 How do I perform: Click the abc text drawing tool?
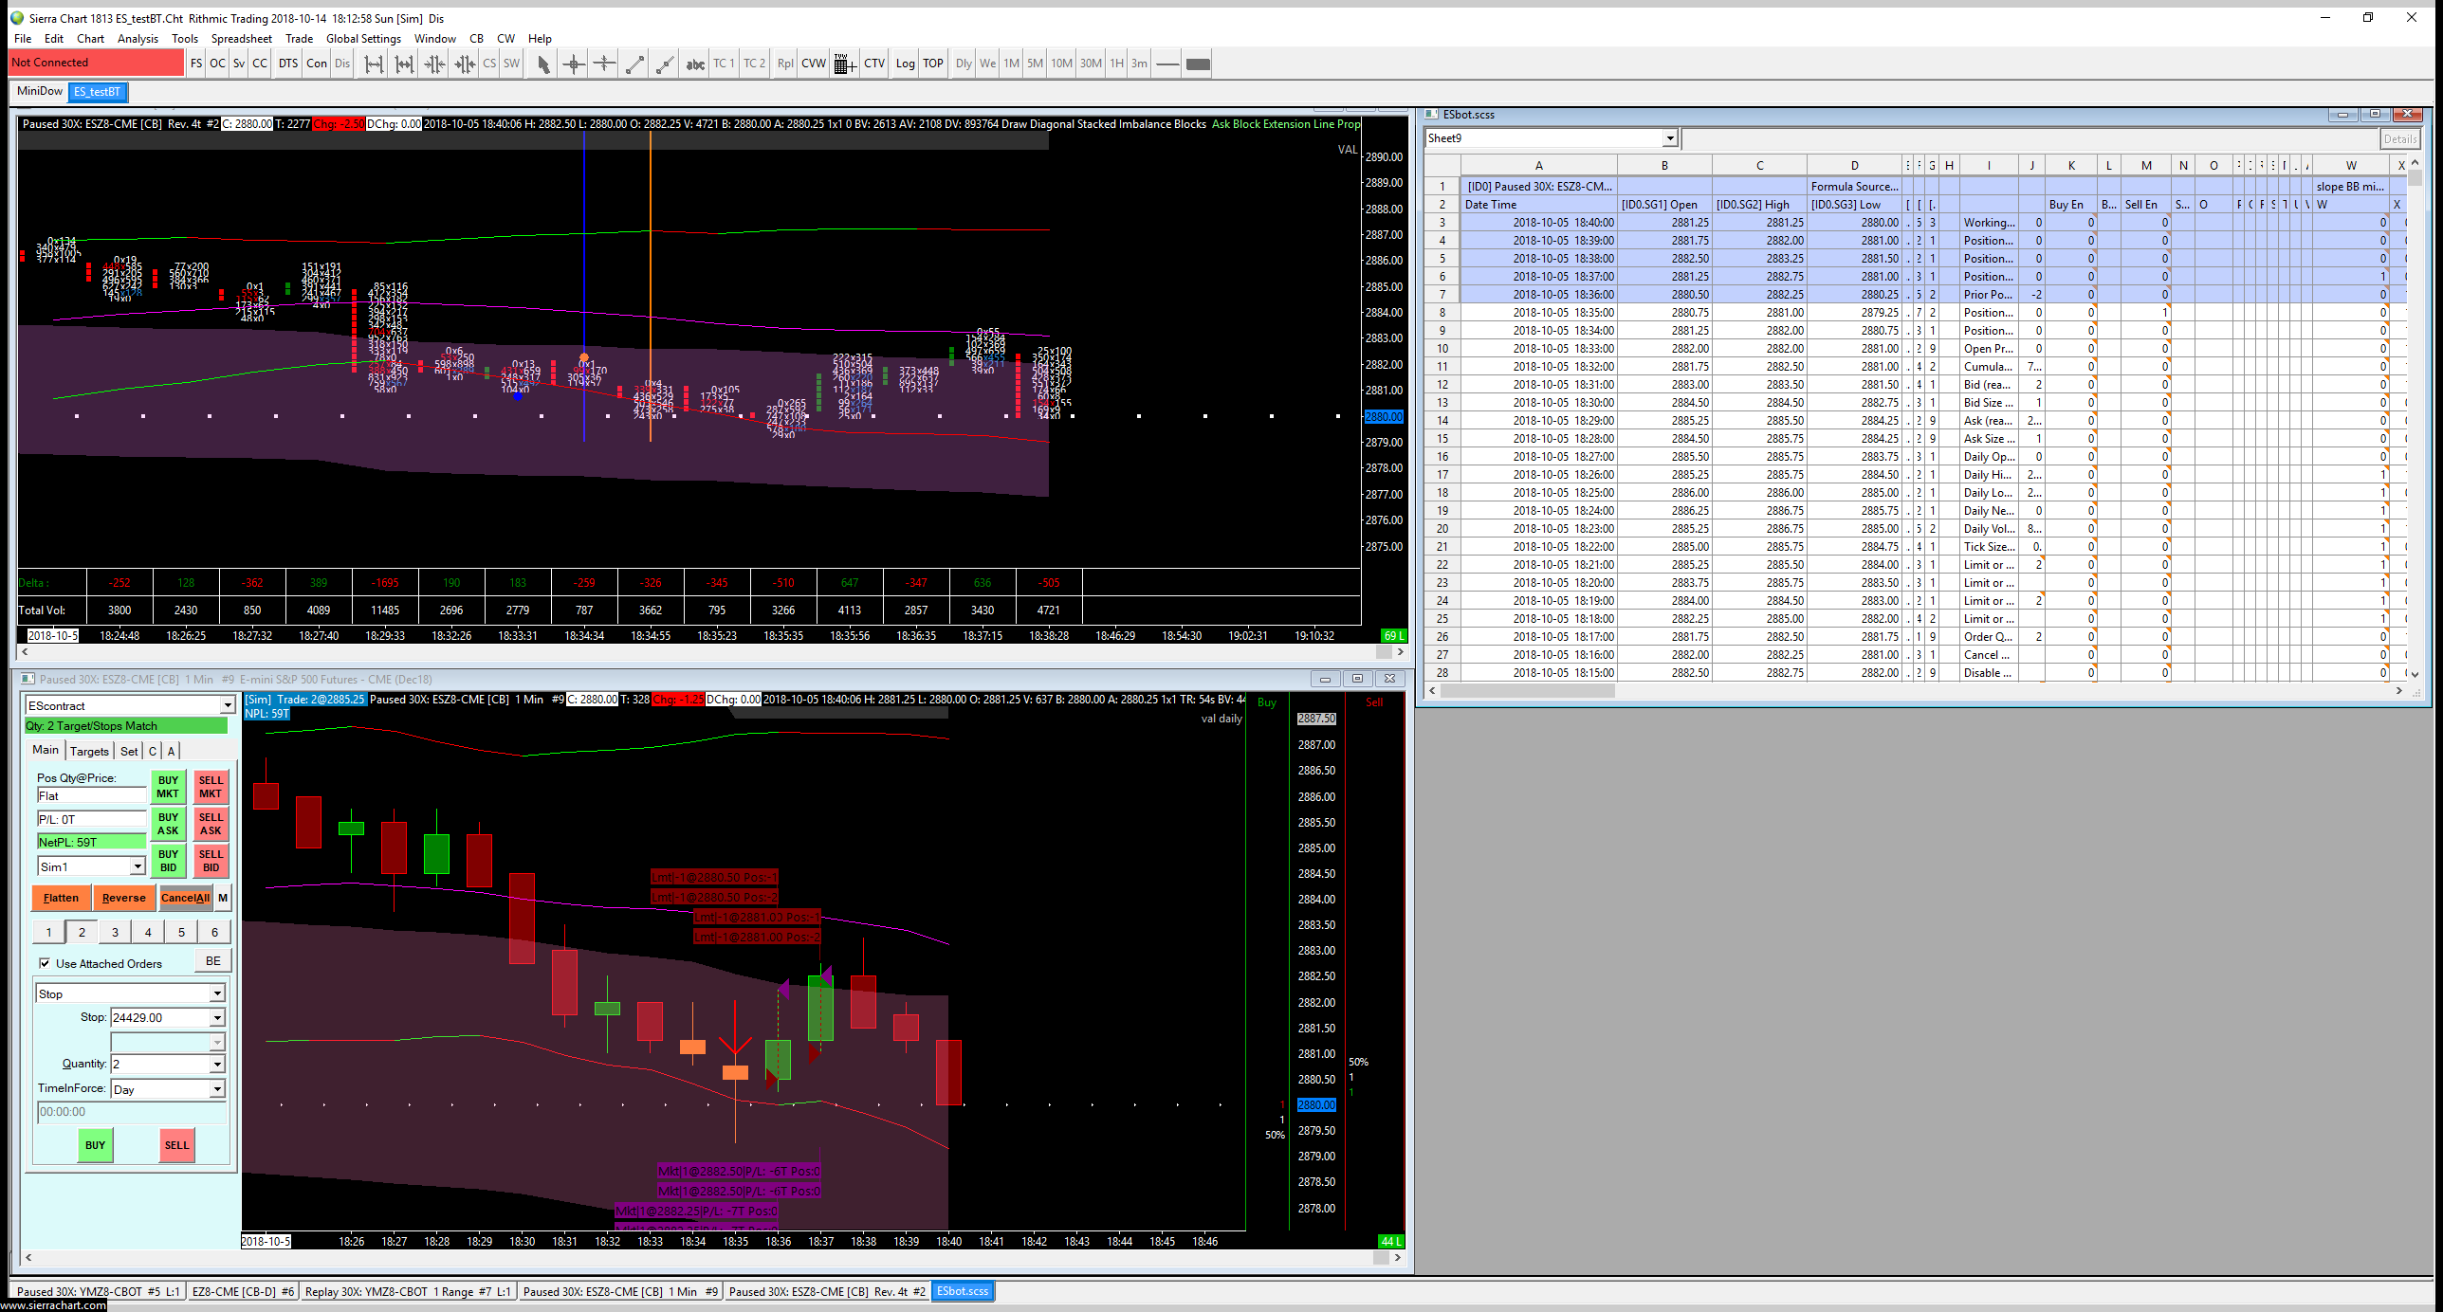point(695,64)
